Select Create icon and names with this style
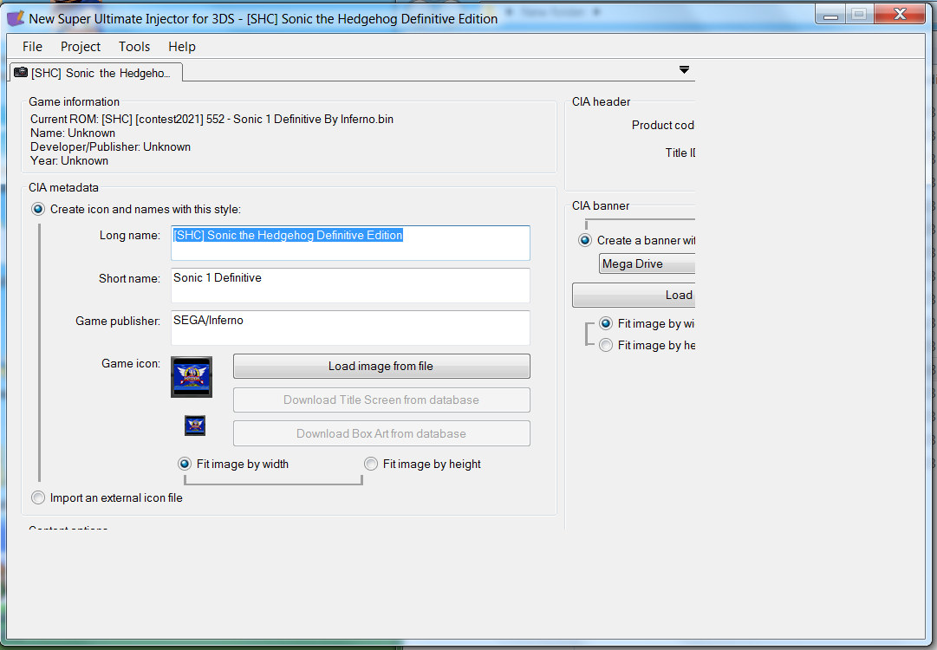The height and width of the screenshot is (650, 937). tap(38, 209)
